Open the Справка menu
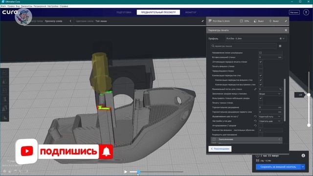 click(64, 6)
